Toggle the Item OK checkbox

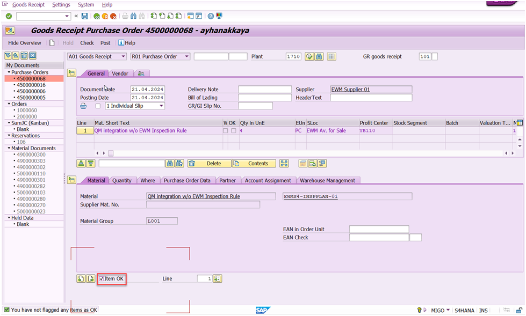point(102,278)
